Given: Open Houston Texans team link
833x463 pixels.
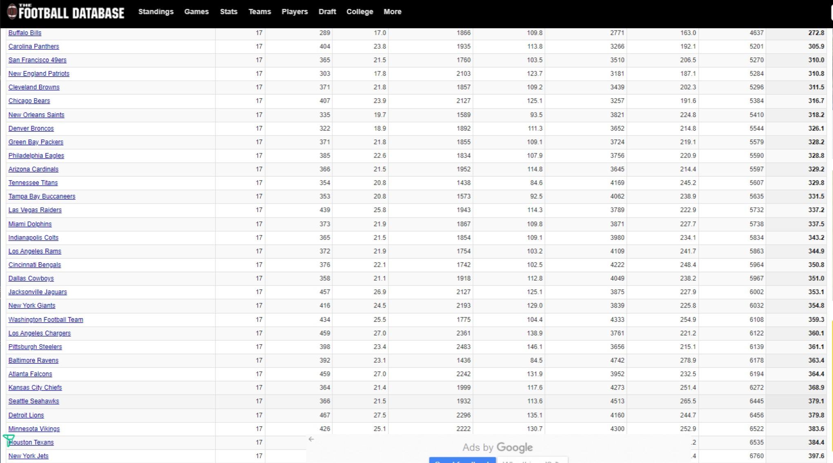Looking at the screenshot, I should 31,442.
